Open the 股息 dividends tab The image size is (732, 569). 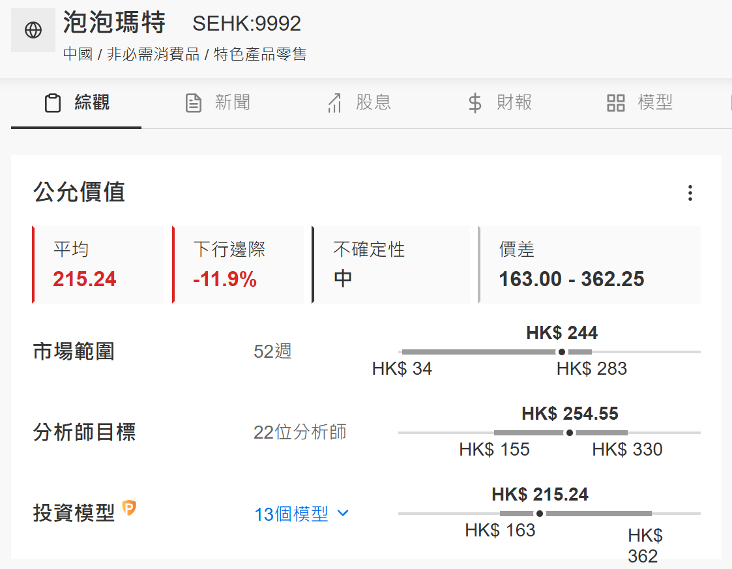(359, 103)
